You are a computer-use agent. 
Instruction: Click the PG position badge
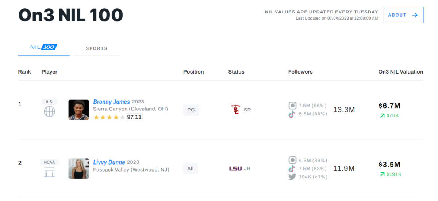[191, 110]
